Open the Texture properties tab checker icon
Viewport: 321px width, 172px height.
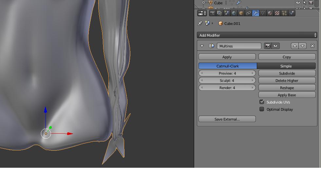(x=277, y=13)
